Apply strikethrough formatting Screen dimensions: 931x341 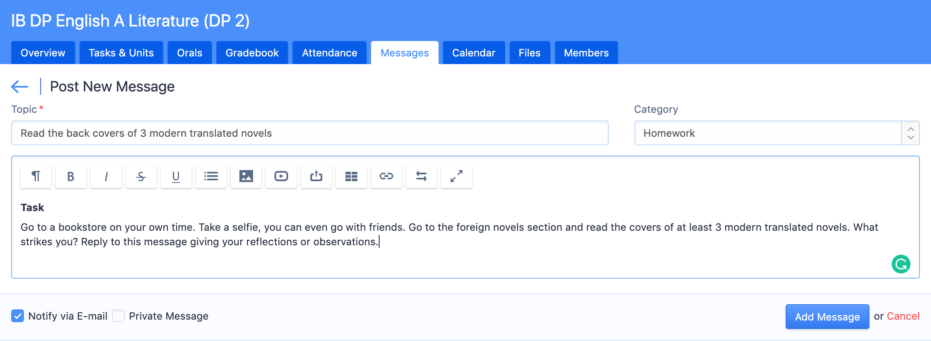click(x=141, y=176)
